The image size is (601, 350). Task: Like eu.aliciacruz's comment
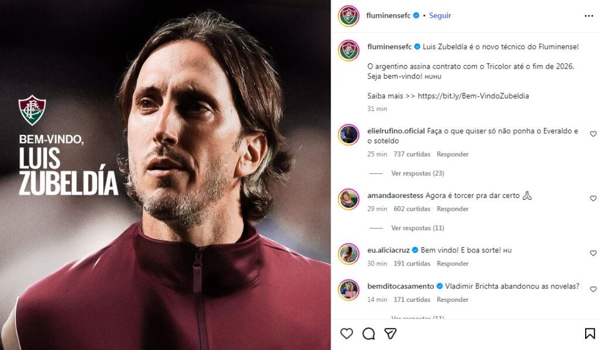pyautogui.click(x=593, y=253)
